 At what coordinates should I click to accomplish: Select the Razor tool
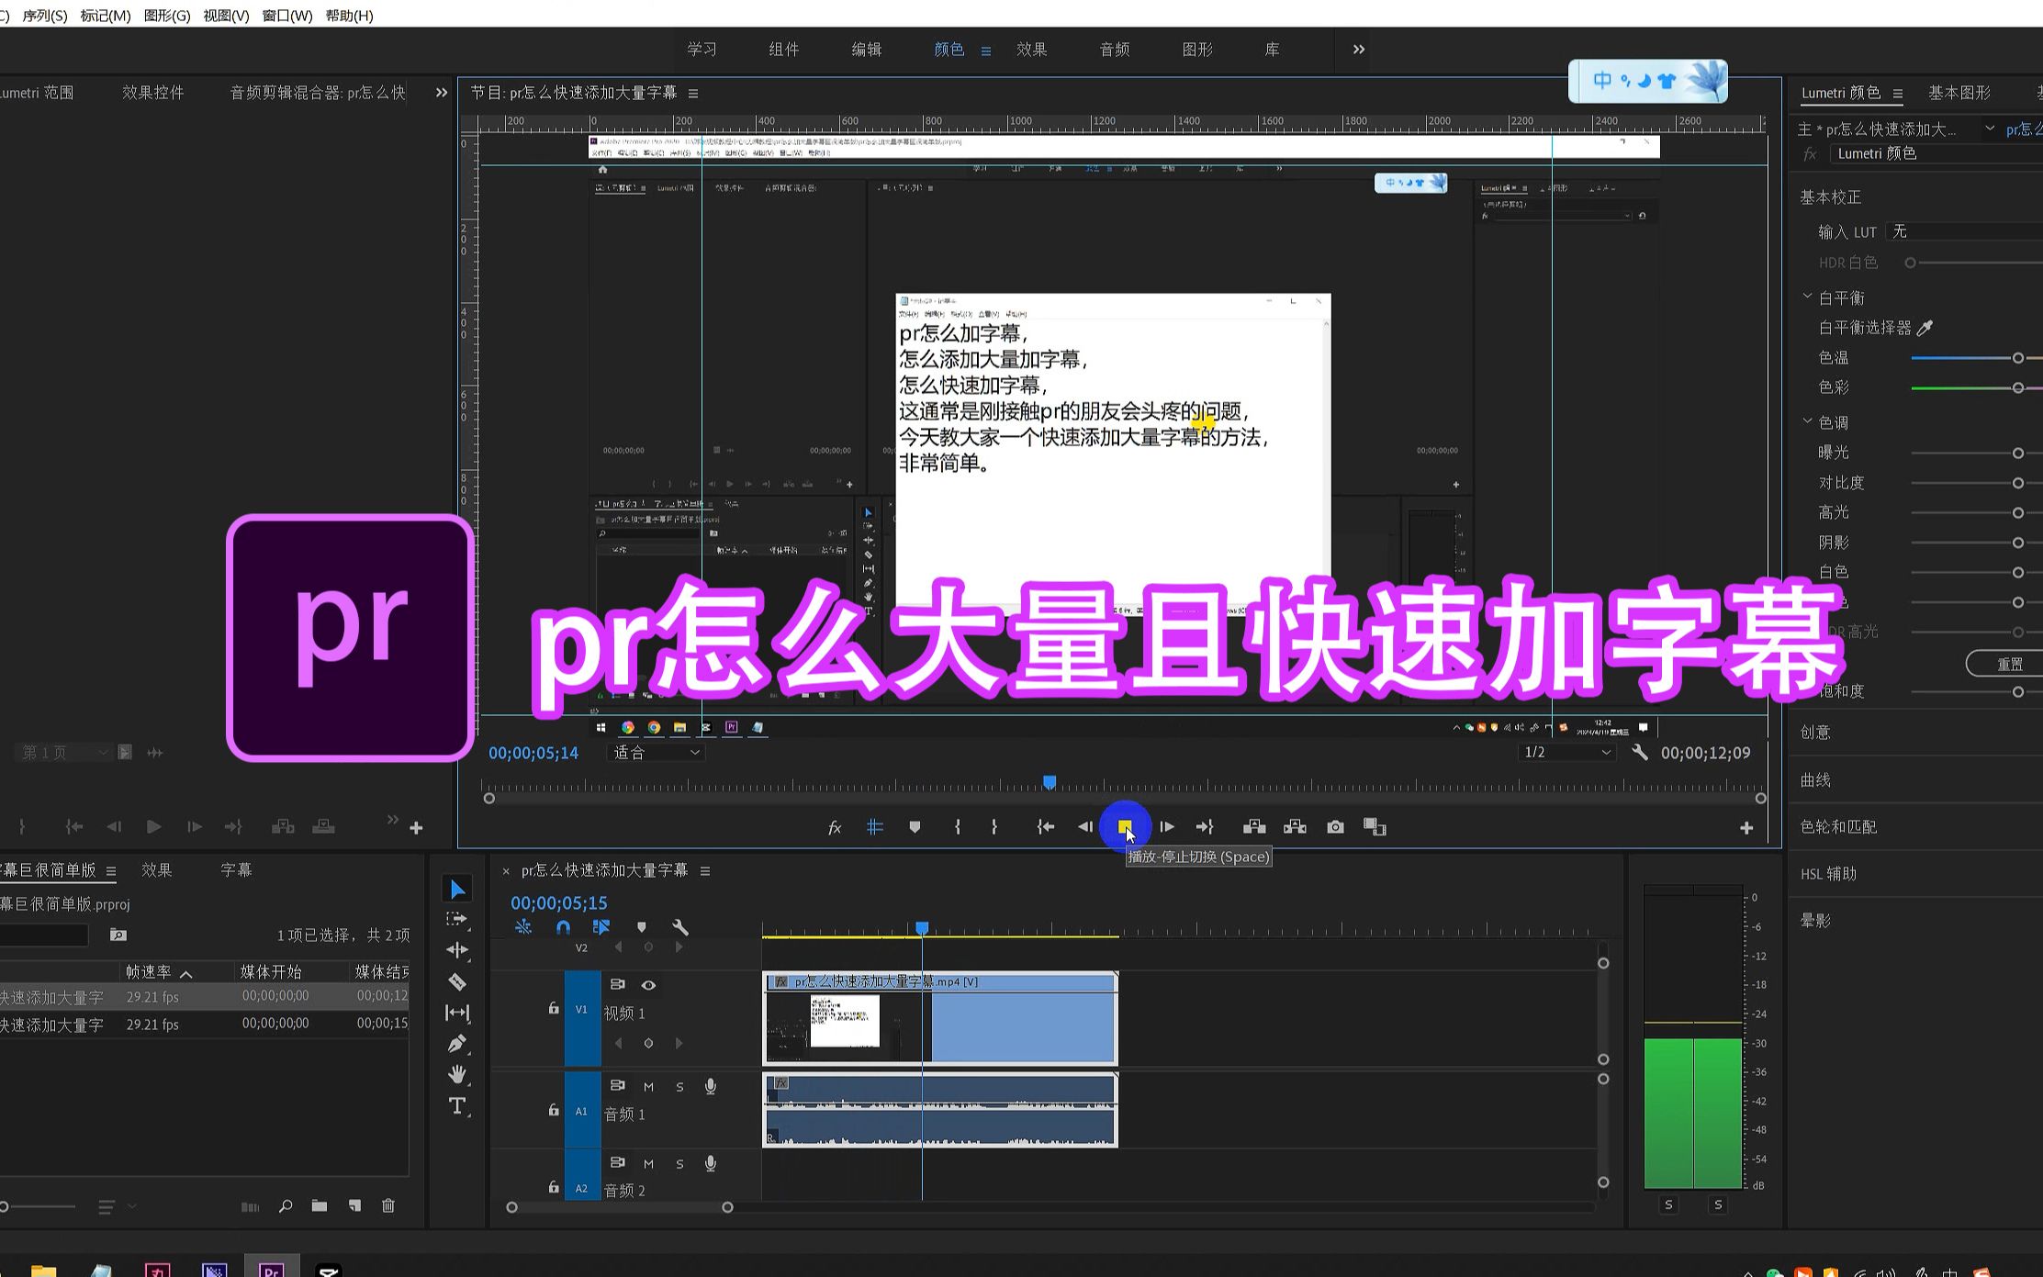457,982
